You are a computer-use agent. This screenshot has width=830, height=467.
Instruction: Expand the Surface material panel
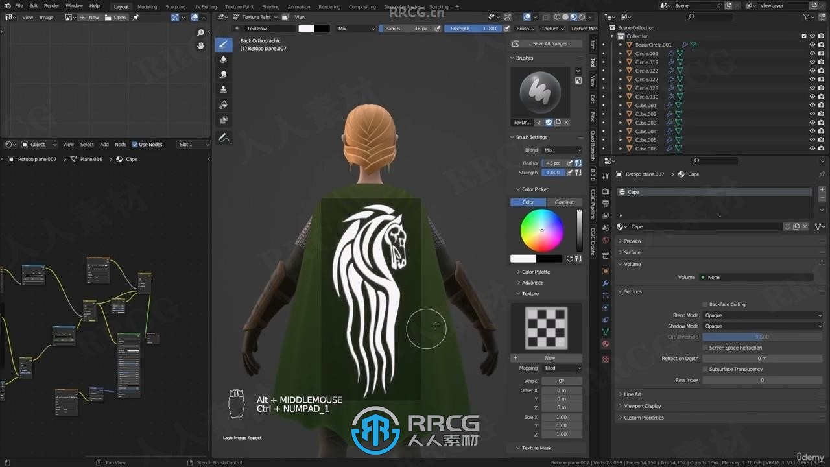tap(632, 252)
